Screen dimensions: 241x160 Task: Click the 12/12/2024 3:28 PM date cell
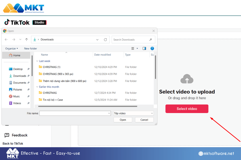[106, 81]
